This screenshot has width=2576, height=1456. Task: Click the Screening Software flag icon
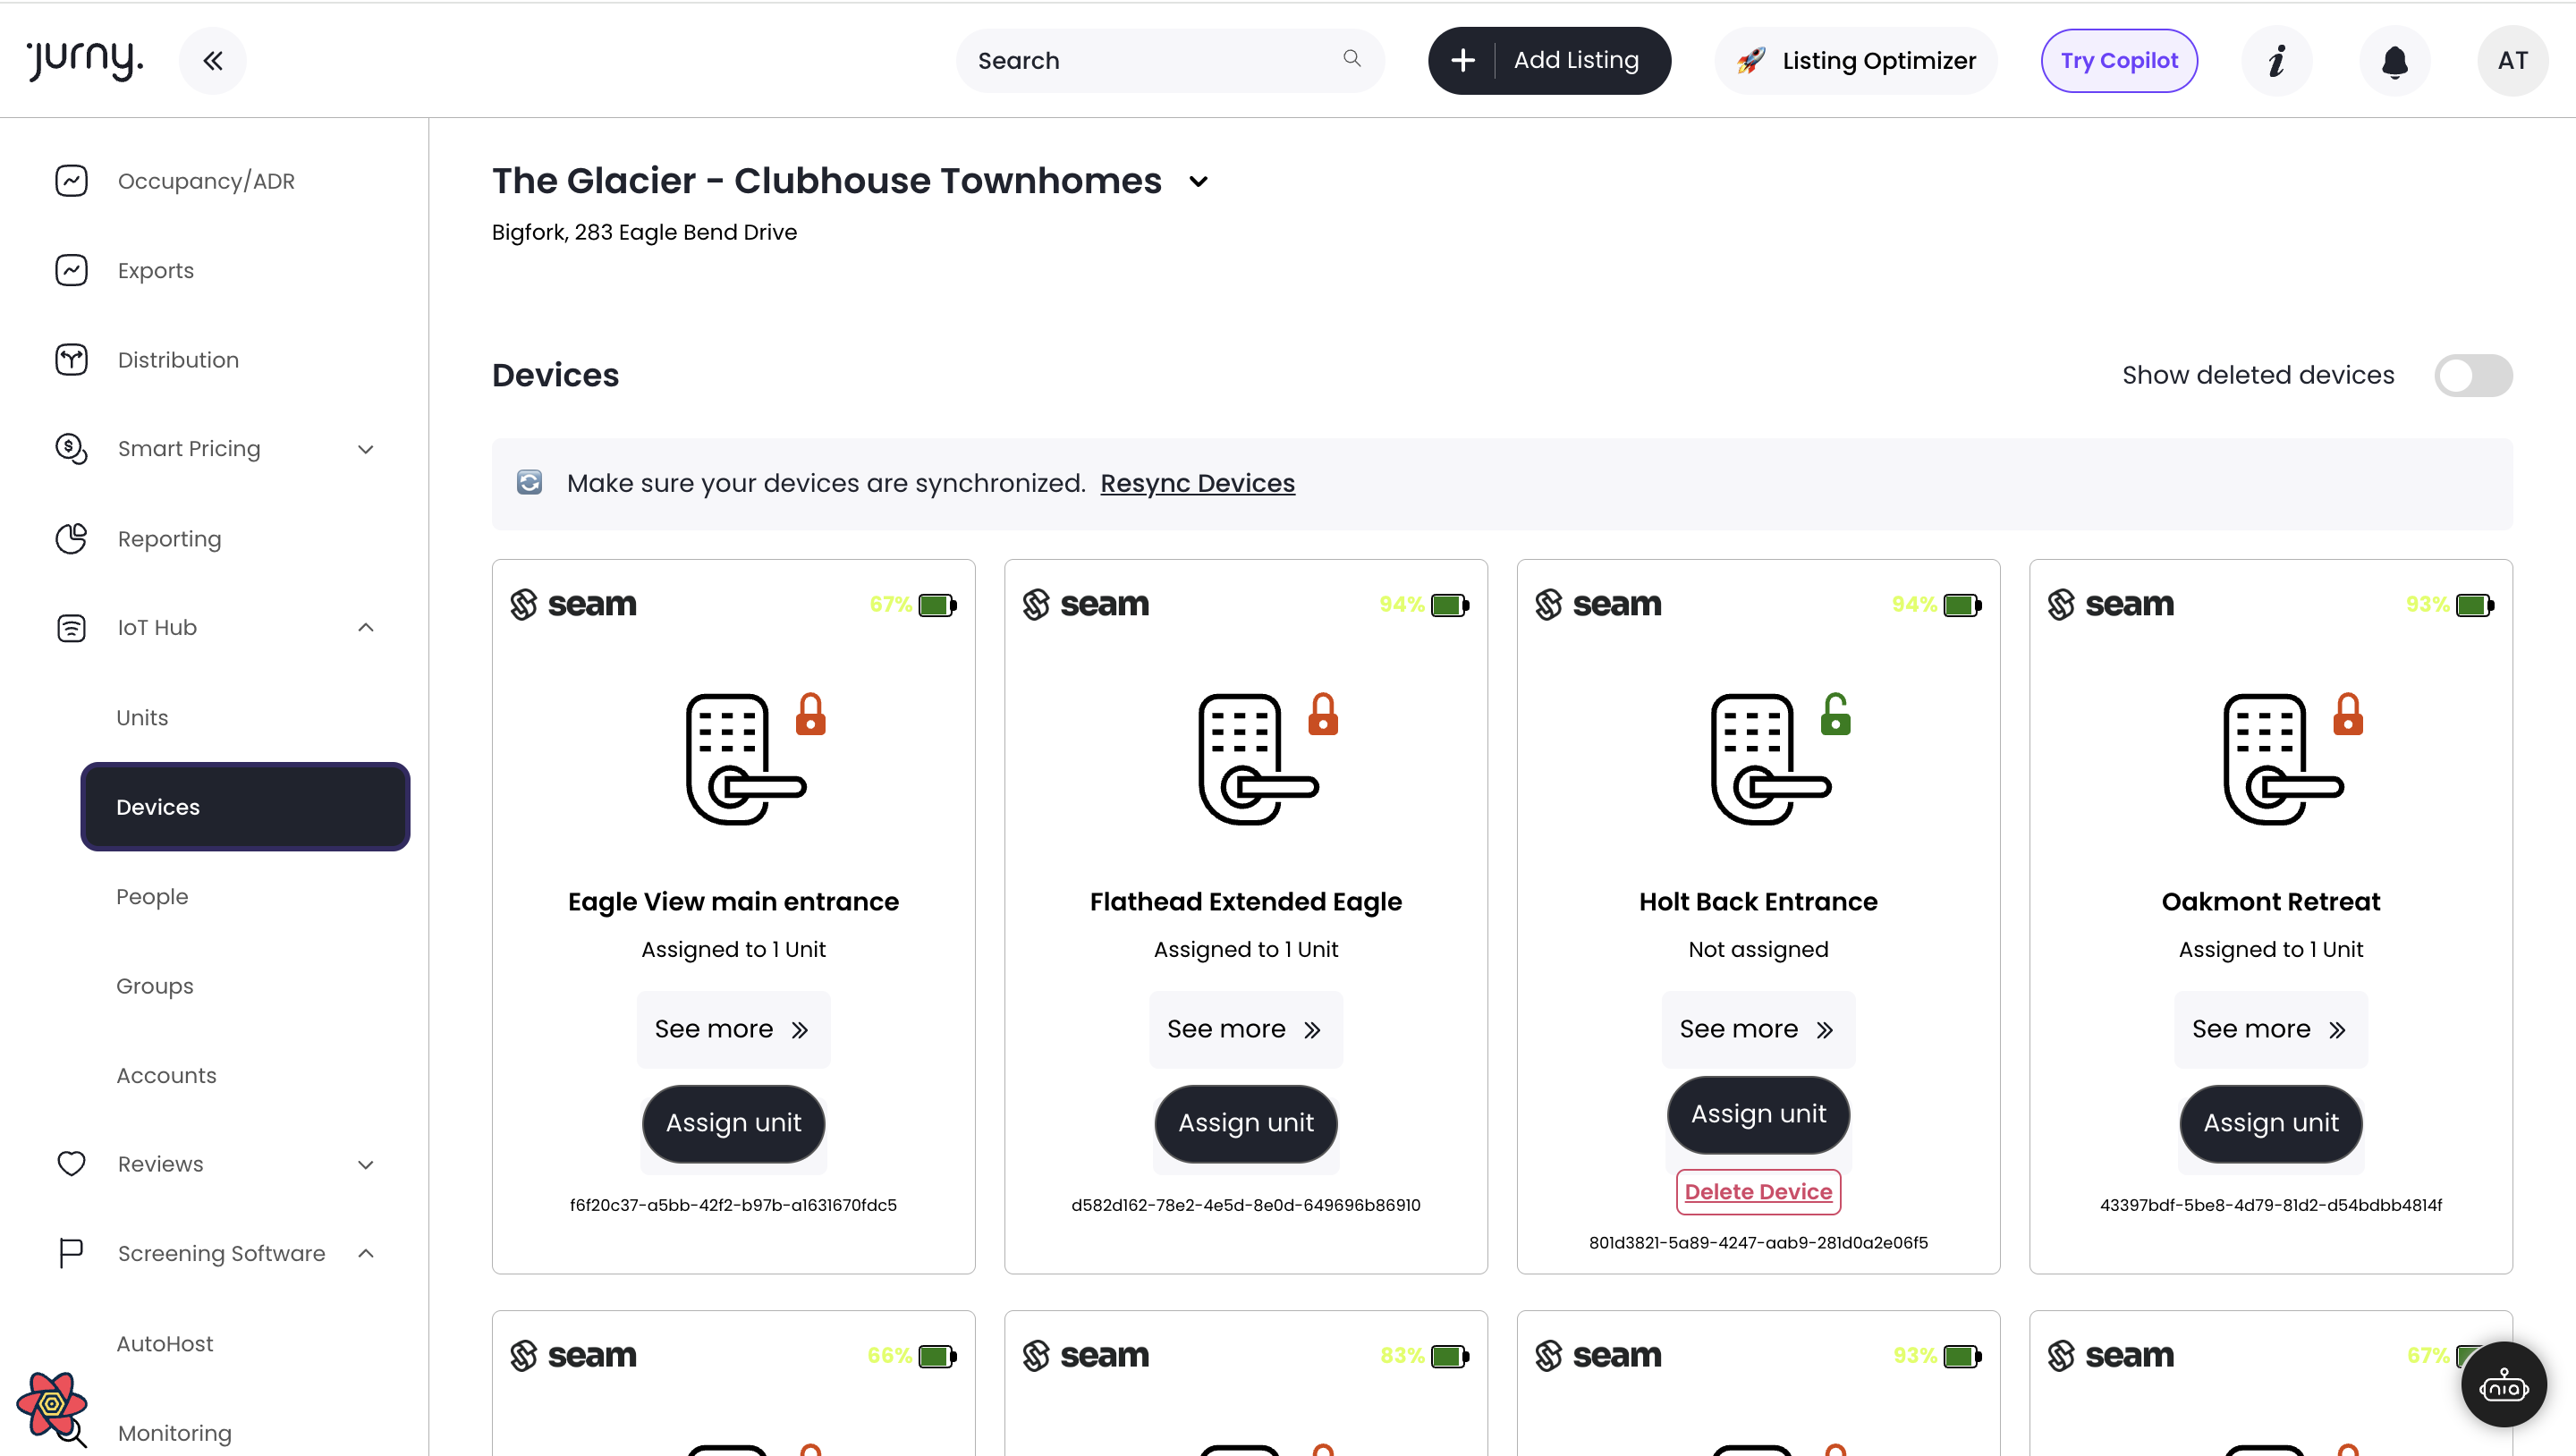click(71, 1253)
